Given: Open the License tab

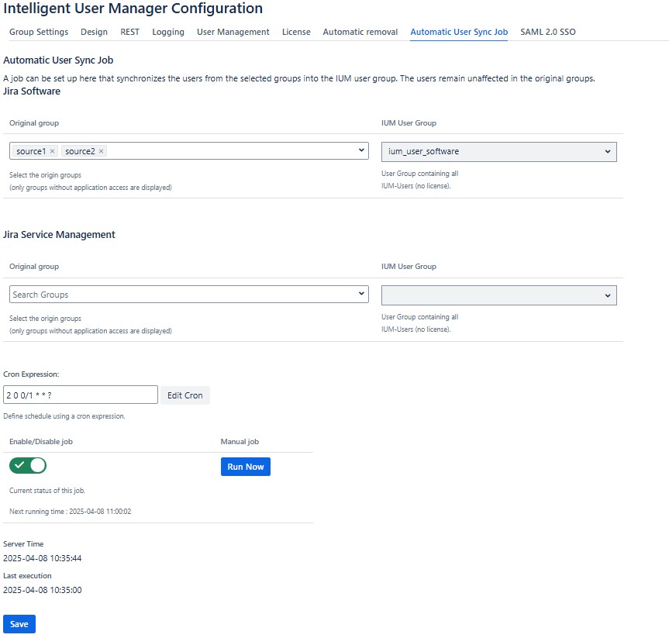Looking at the screenshot, I should coord(296,32).
